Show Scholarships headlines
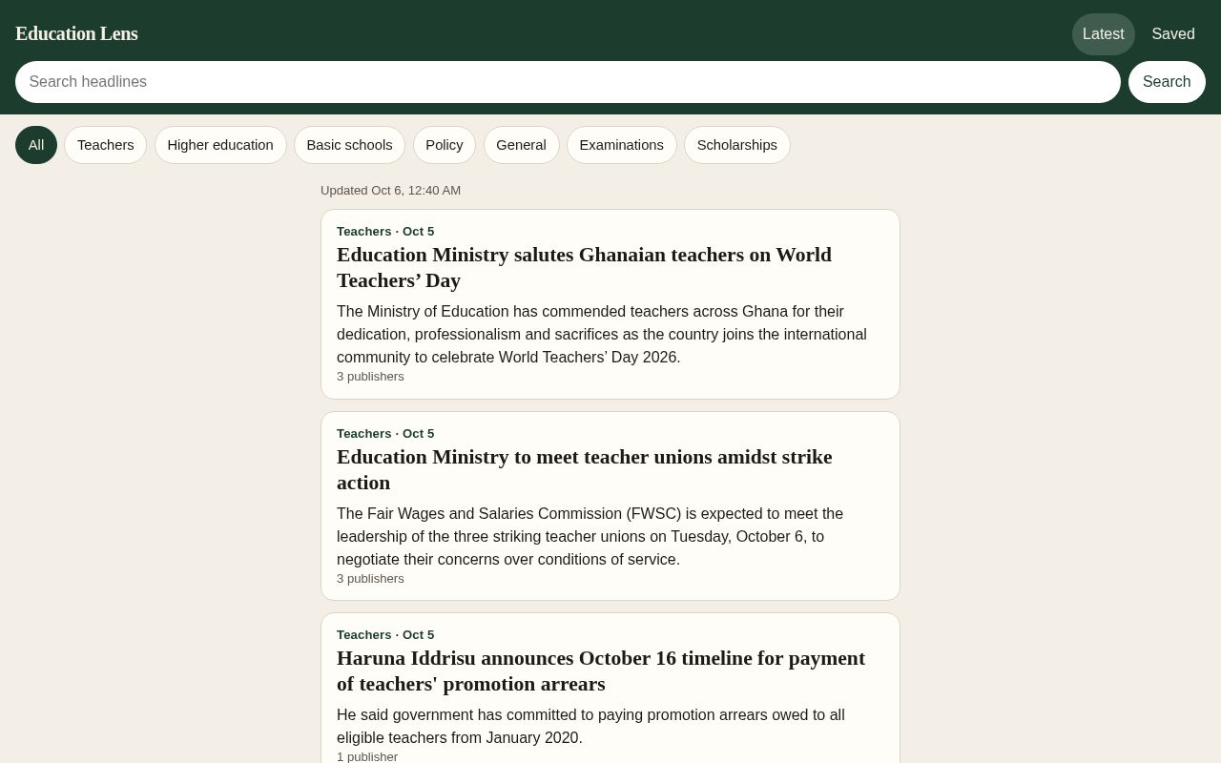Image resolution: width=1221 pixels, height=763 pixels. click(737, 145)
